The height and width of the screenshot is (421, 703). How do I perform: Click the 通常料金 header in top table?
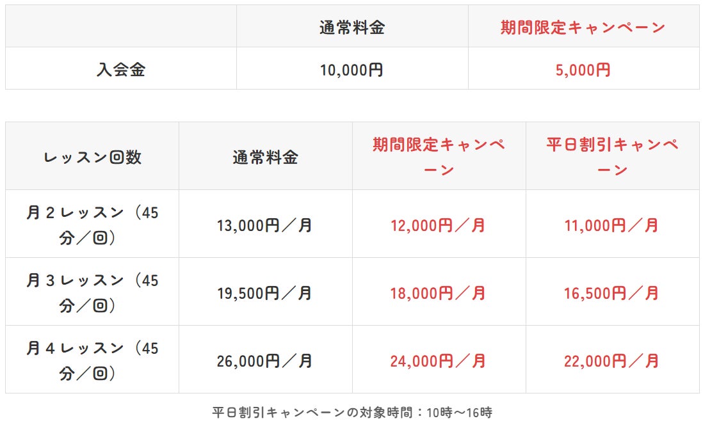pos(351,28)
